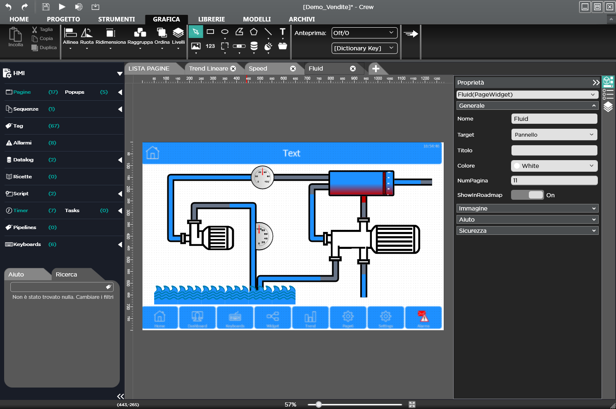616x409 pixels.
Task: Select the pentagon polygon tool
Action: 254,32
